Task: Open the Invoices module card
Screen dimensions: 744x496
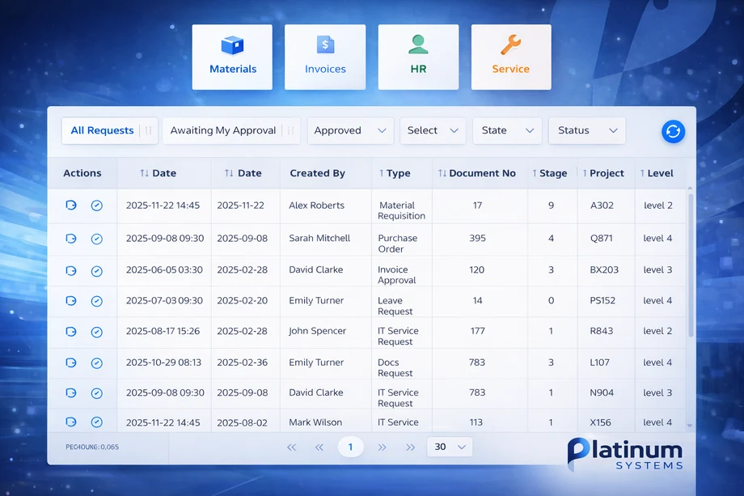Action: (x=325, y=57)
